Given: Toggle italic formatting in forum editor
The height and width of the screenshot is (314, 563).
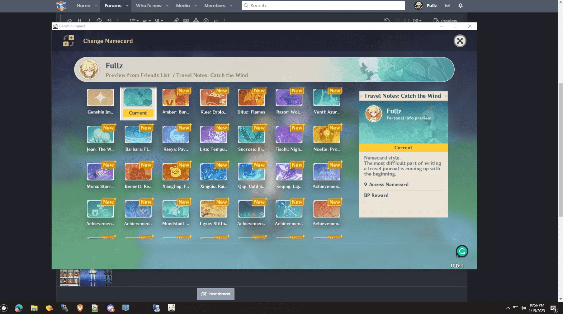Looking at the screenshot, I should point(89,21).
